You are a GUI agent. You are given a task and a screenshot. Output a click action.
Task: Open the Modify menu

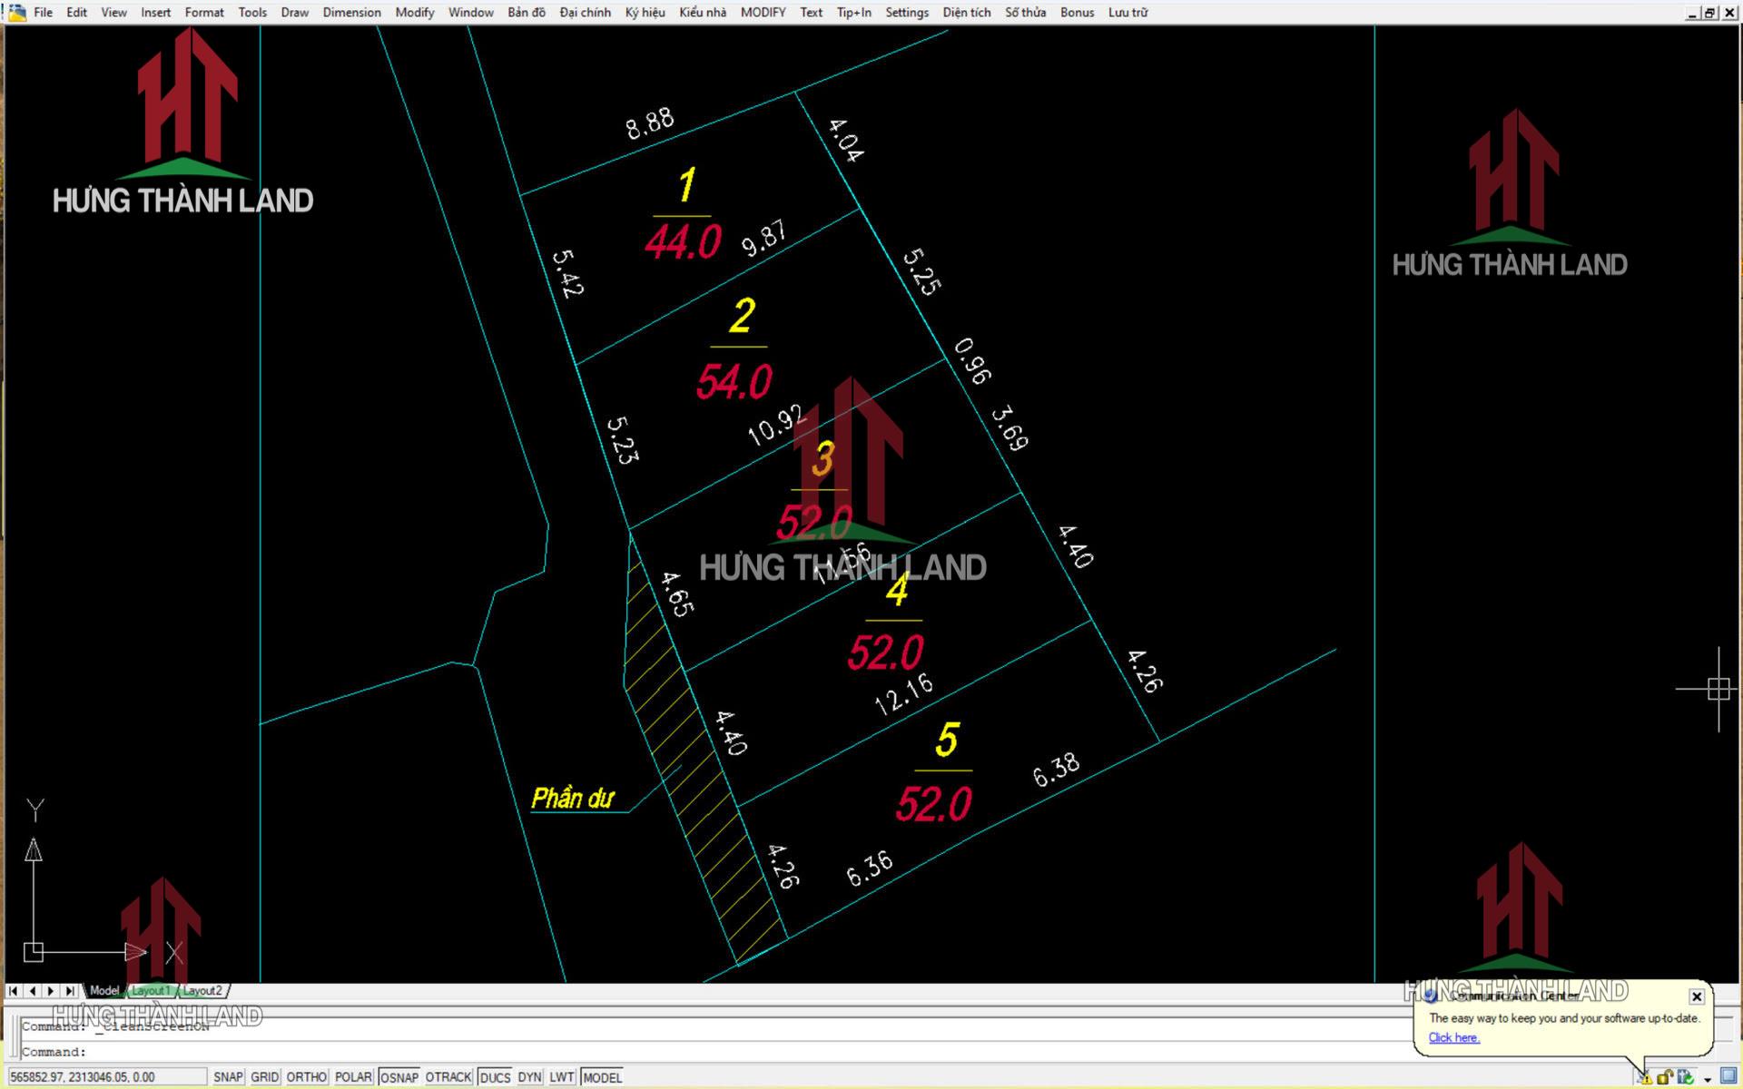(414, 12)
